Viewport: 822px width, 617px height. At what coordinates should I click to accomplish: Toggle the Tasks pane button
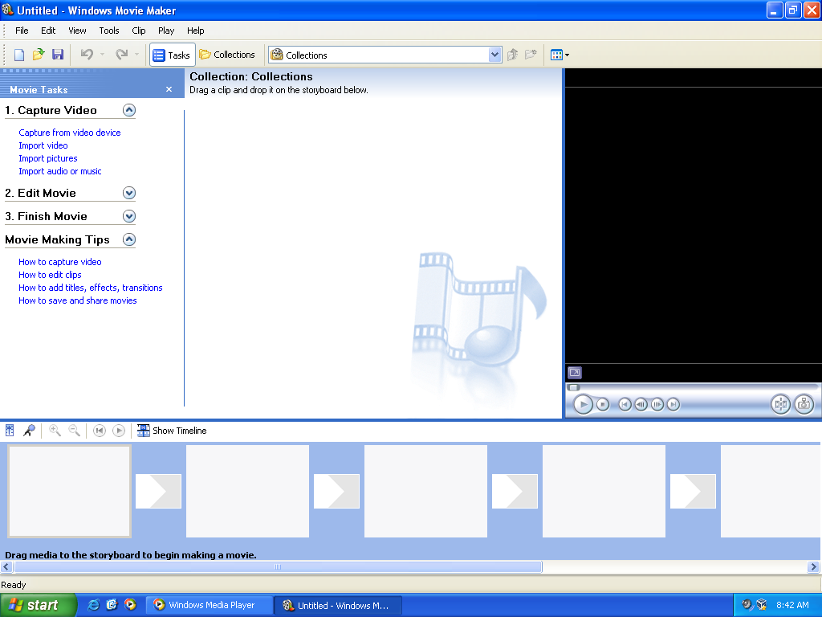click(x=172, y=55)
